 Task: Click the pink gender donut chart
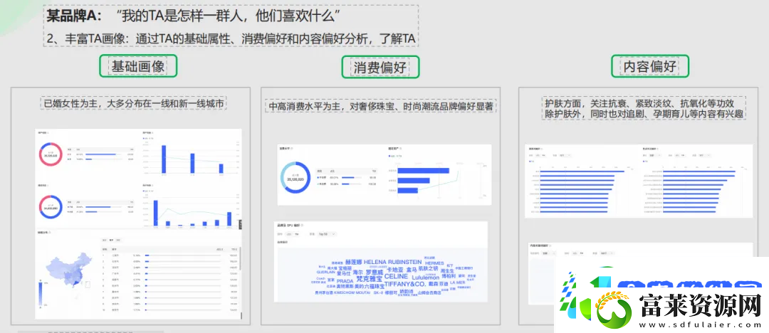(51, 155)
